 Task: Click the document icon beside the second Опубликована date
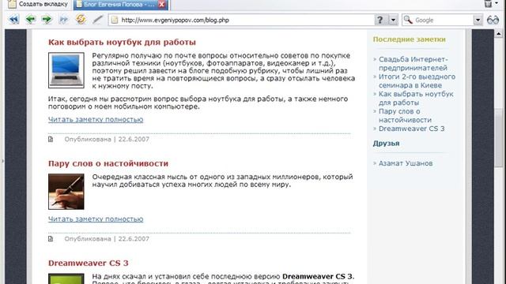pos(51,238)
